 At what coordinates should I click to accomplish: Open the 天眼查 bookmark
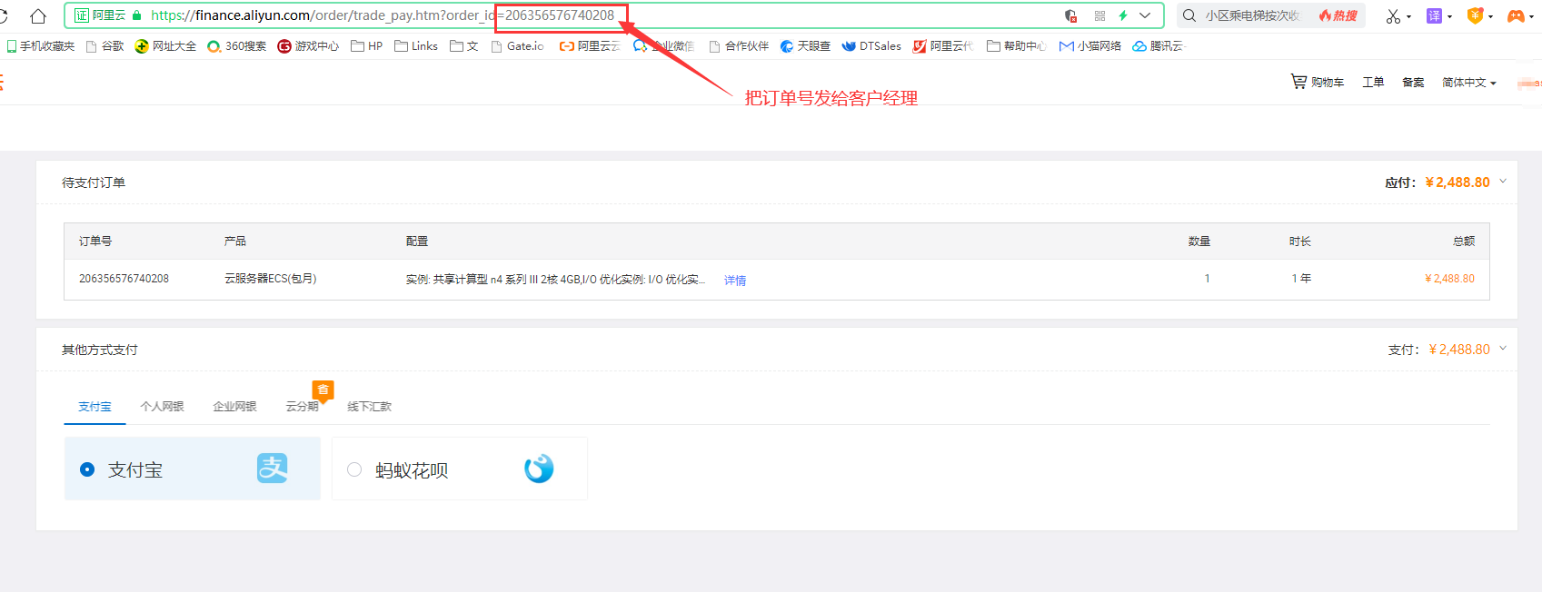click(x=805, y=46)
